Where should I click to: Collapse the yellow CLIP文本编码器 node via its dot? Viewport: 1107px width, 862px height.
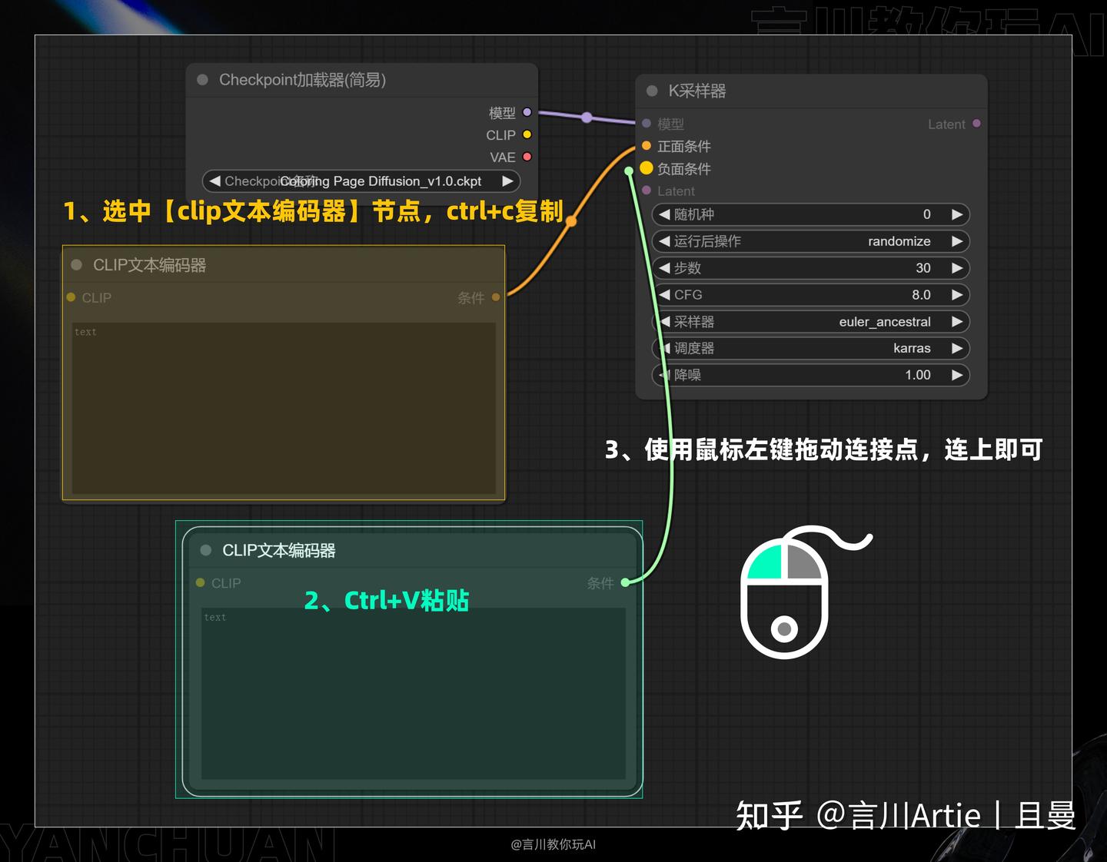[x=76, y=265]
